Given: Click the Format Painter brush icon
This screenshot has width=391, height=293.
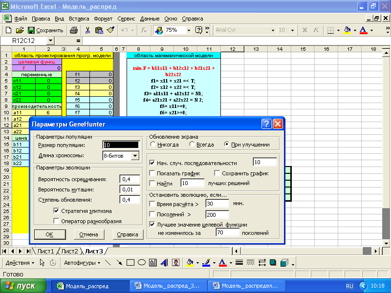Looking at the screenshot, I should click(110, 30).
